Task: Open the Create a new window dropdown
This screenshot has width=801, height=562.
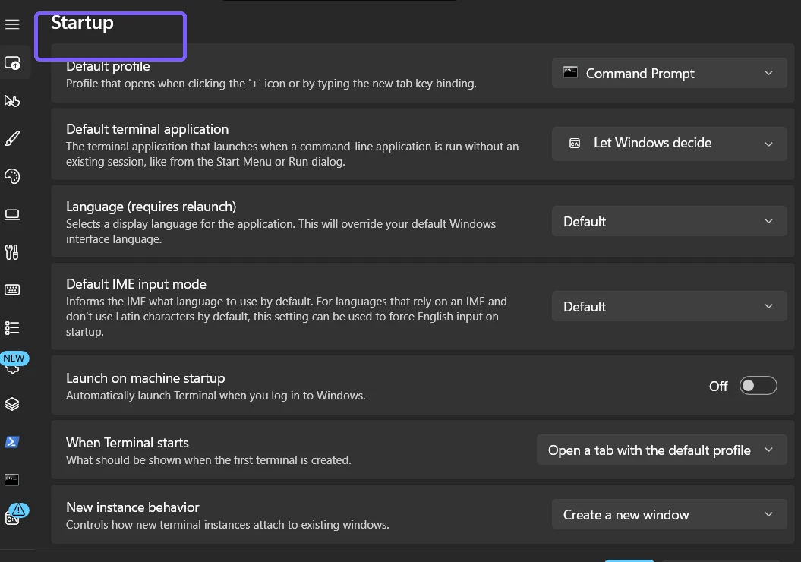Action: click(x=669, y=514)
